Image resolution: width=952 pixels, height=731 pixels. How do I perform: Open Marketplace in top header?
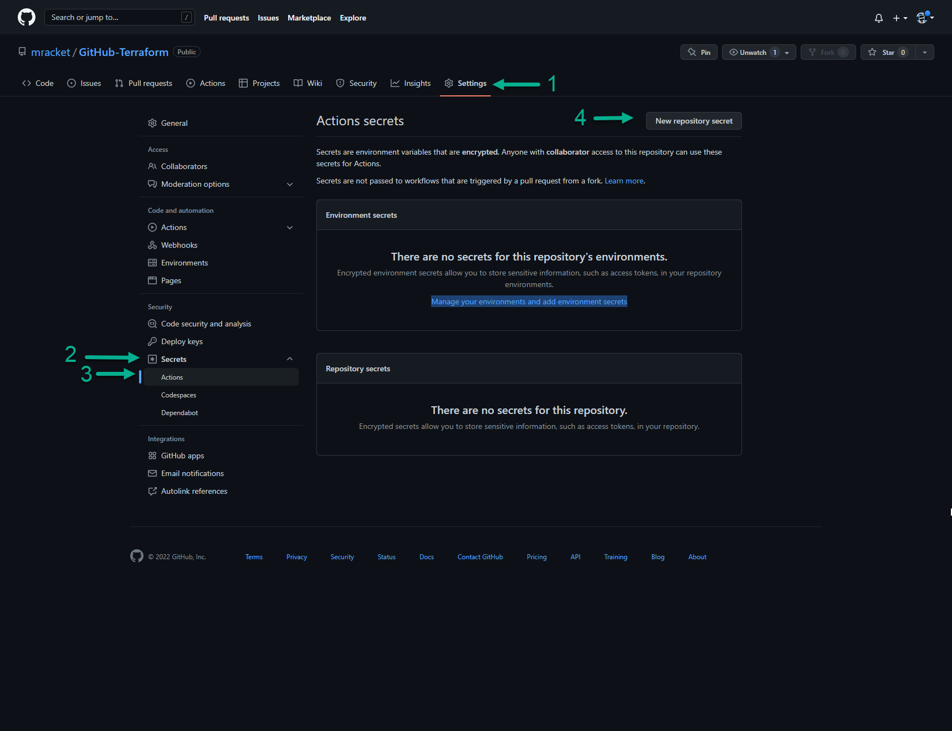coord(309,18)
